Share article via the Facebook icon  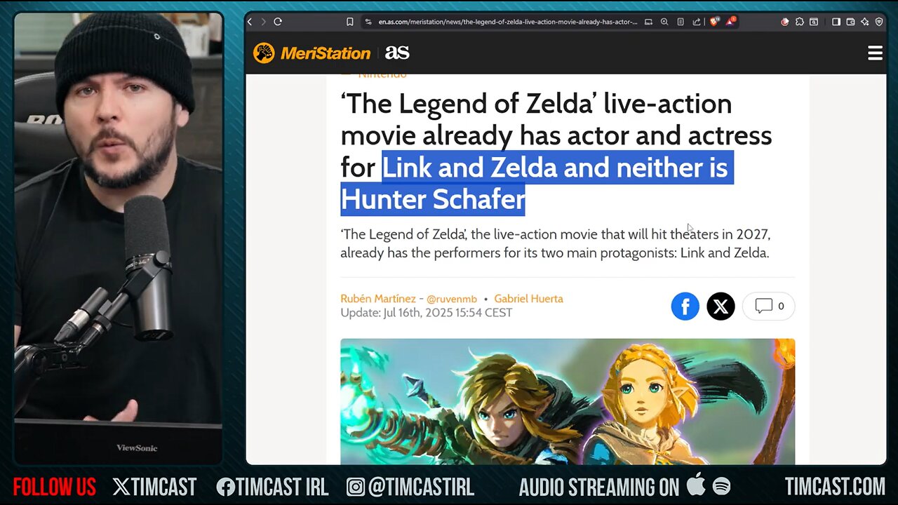685,306
